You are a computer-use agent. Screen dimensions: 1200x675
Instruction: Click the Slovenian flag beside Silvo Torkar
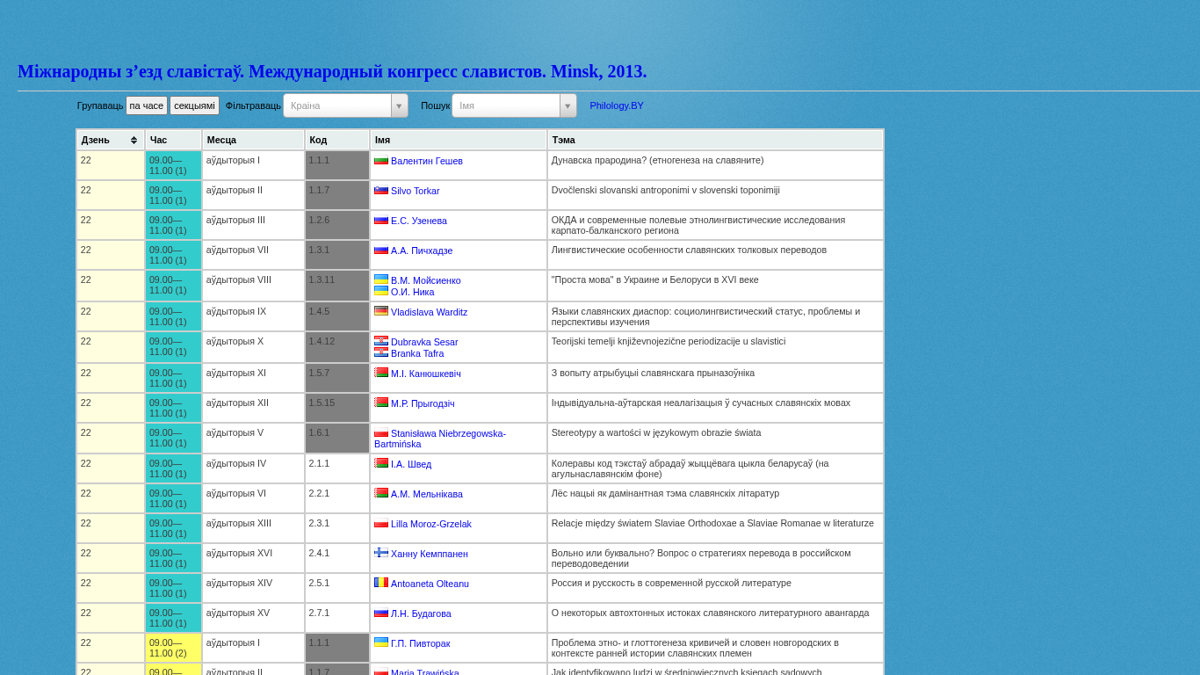pos(380,190)
